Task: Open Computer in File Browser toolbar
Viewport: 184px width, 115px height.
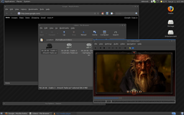Action: [104, 33]
